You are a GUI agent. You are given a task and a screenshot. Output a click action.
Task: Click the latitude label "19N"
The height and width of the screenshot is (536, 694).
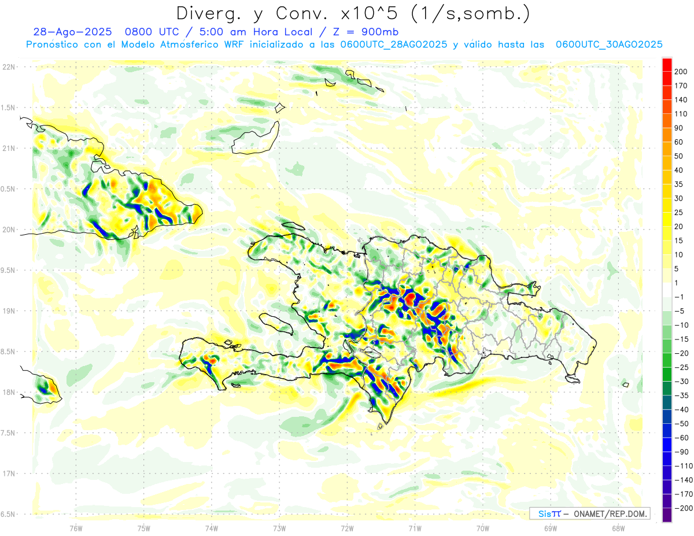9,311
